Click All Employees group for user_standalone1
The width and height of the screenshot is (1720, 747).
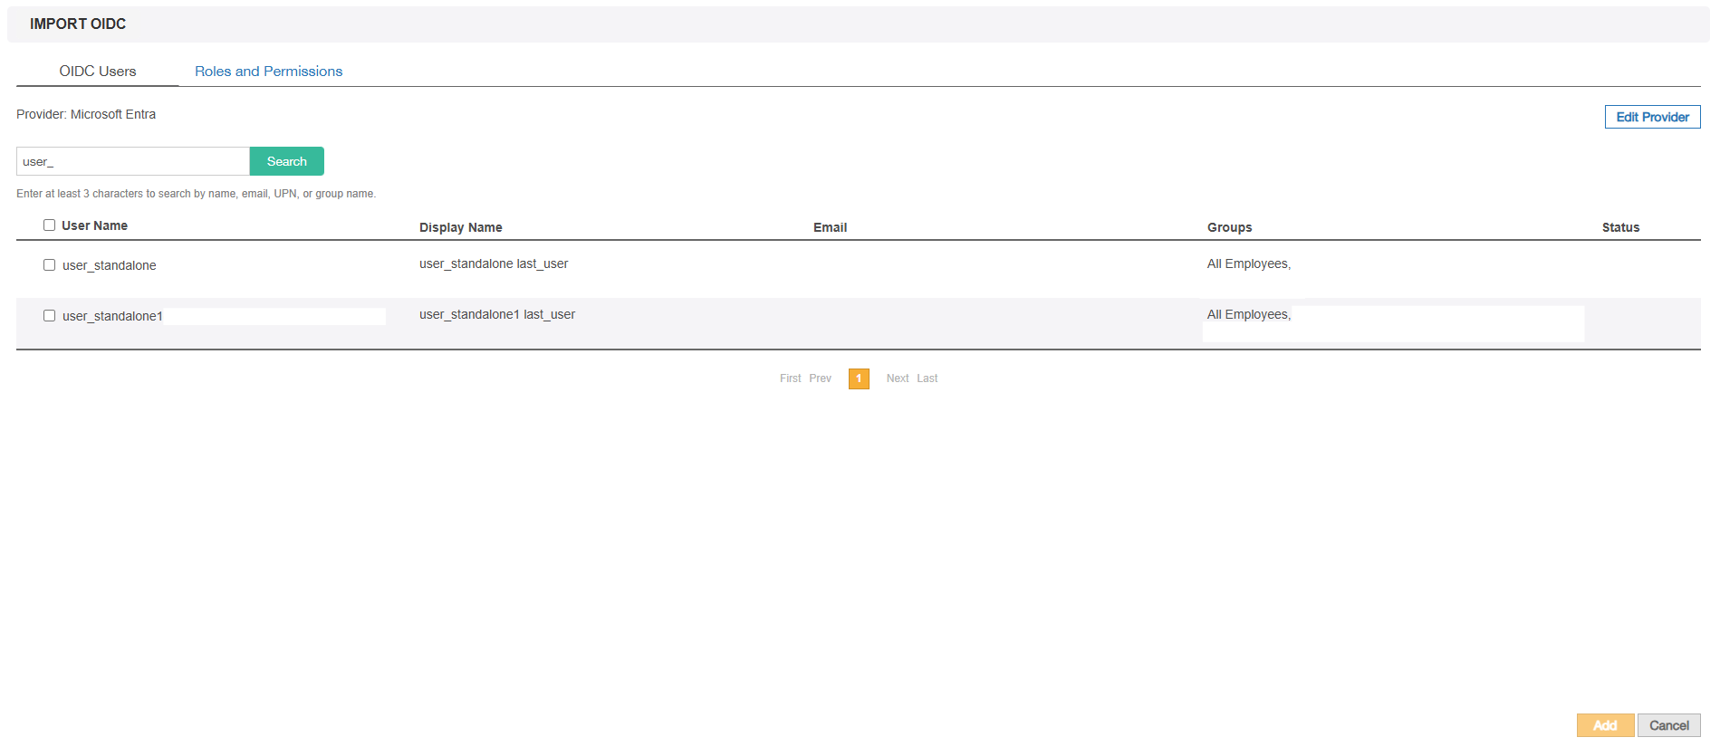pyautogui.click(x=1248, y=314)
